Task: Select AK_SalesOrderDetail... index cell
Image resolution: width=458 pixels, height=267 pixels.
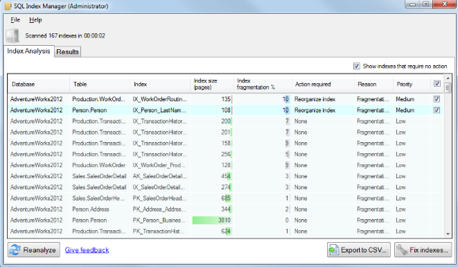Action: (x=160, y=176)
